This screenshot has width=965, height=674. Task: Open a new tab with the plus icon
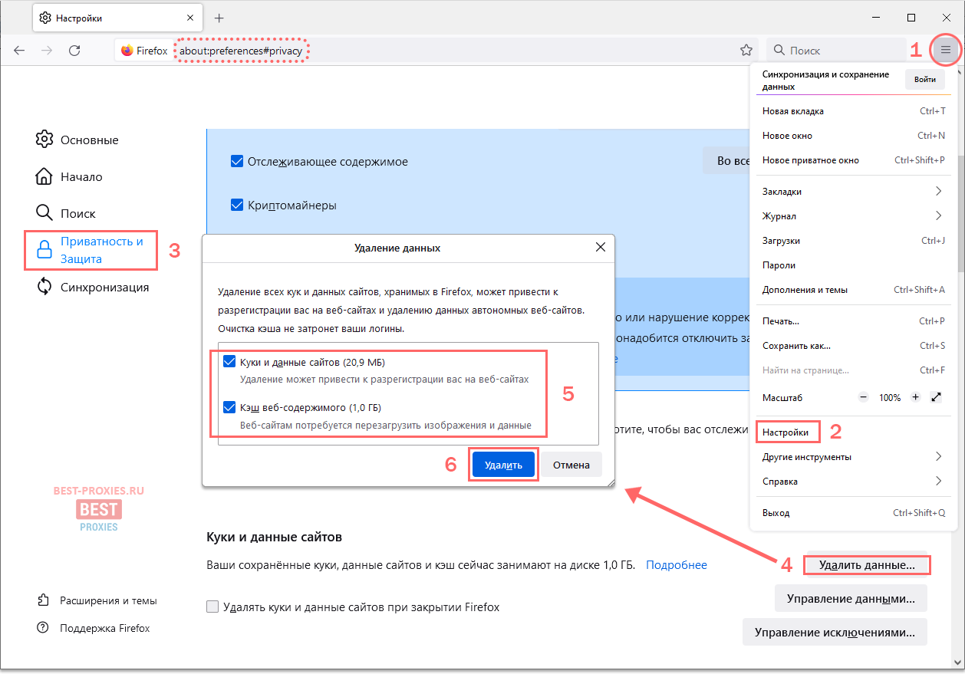(x=219, y=18)
